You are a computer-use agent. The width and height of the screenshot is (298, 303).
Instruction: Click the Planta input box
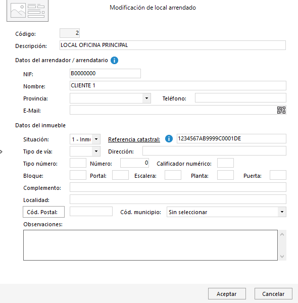(225, 175)
